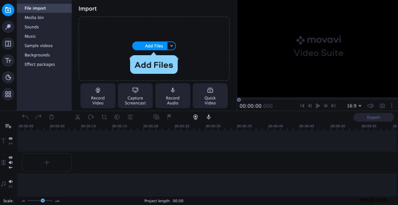Step forward one frame in player
The height and width of the screenshot is (205, 398).
pos(326,106)
